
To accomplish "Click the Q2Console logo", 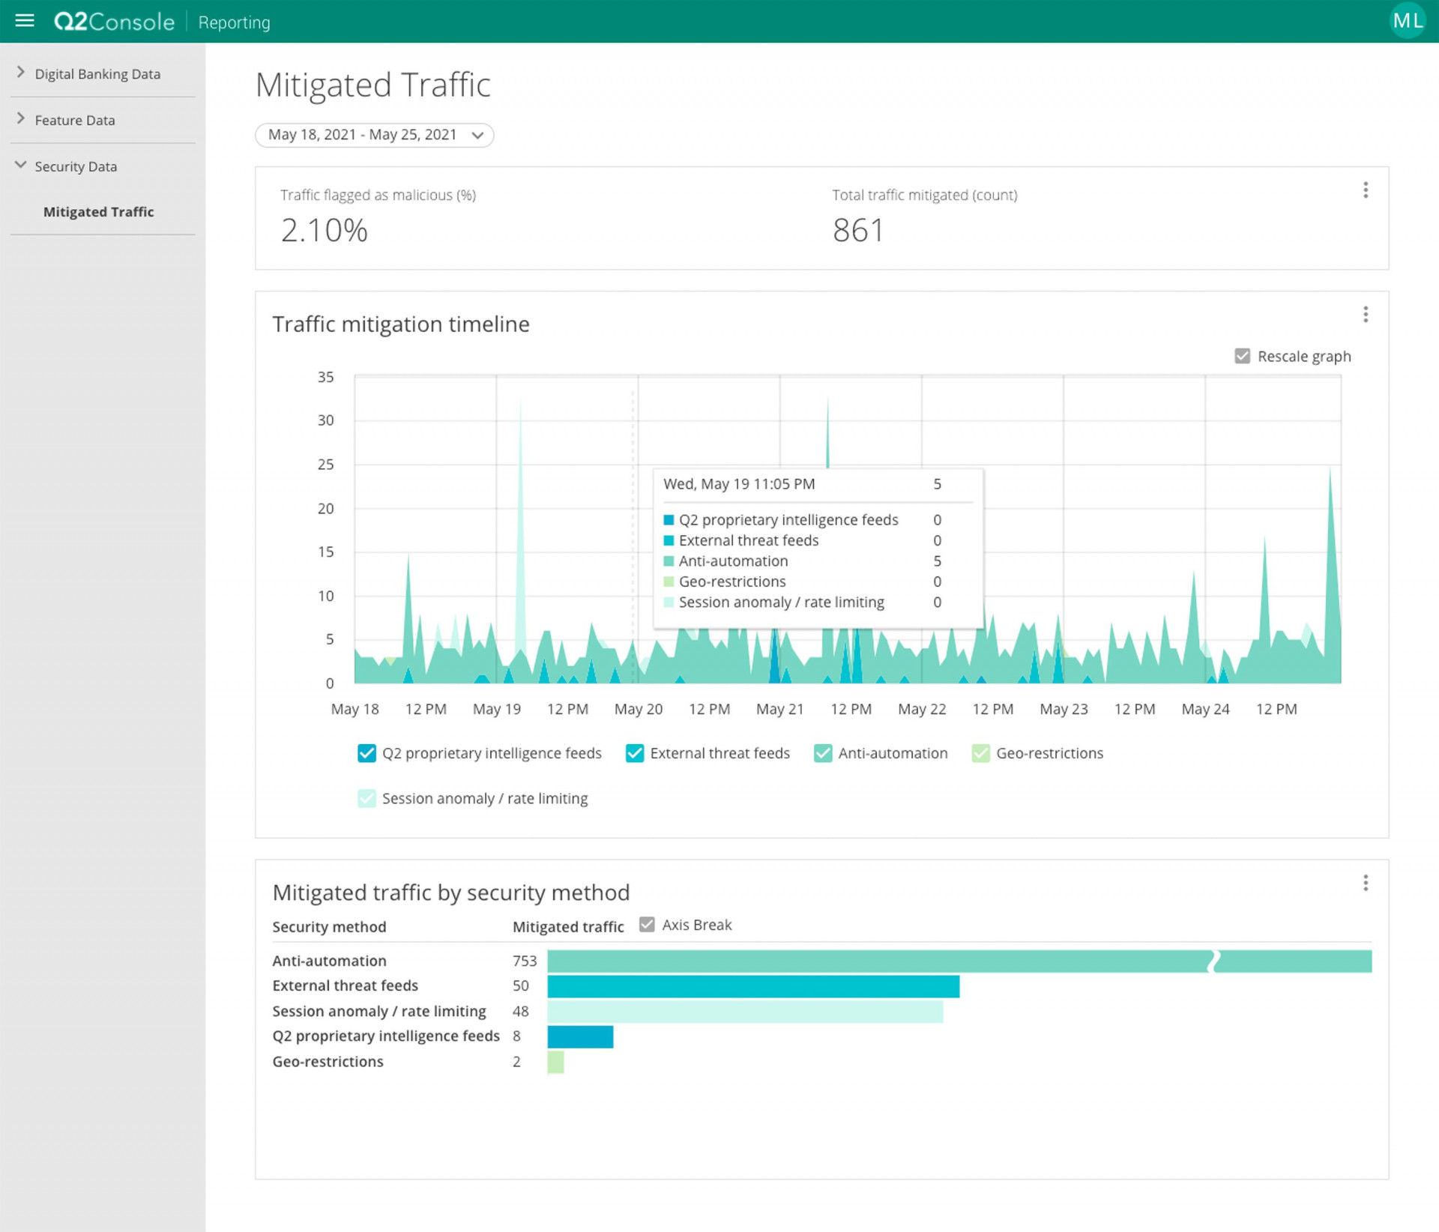I will [x=114, y=22].
